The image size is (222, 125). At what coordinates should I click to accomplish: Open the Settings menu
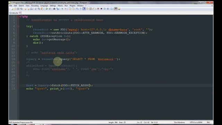point(53,6)
